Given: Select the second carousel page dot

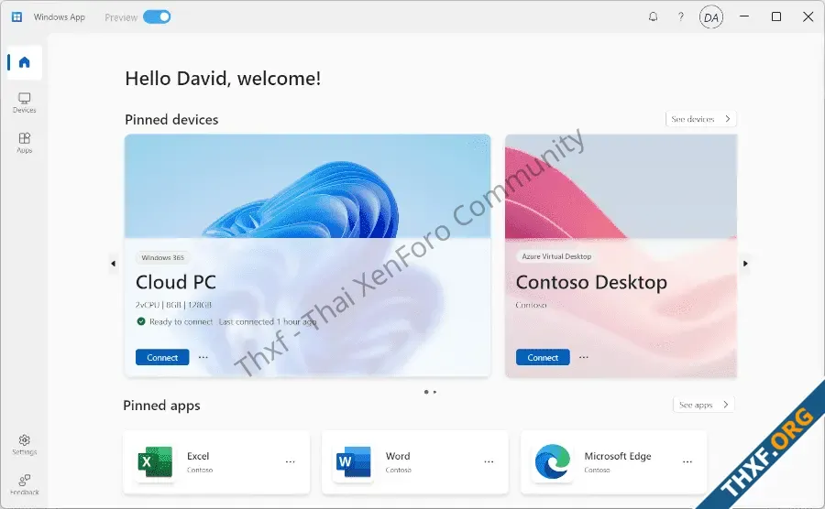Looking at the screenshot, I should [x=434, y=392].
